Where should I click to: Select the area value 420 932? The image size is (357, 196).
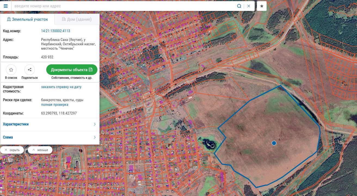tap(47, 57)
